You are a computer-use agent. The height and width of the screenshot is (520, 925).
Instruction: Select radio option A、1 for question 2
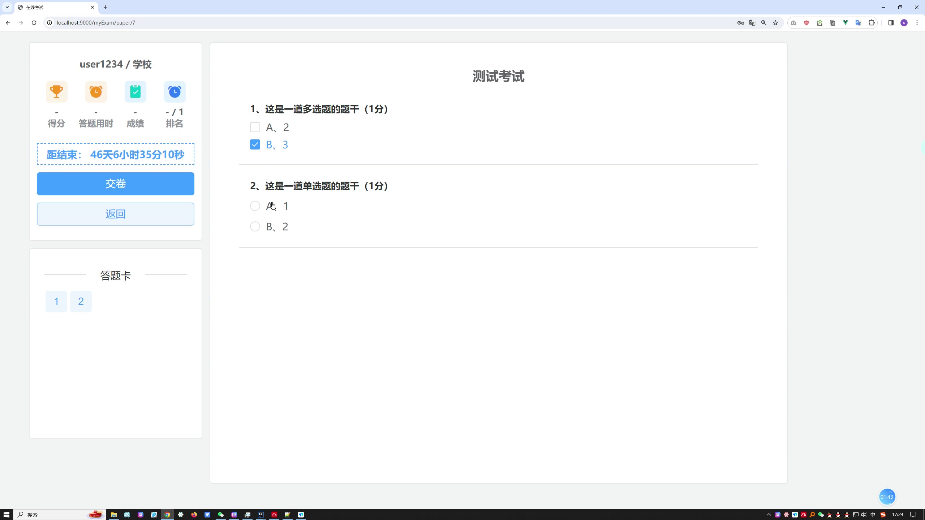click(255, 206)
